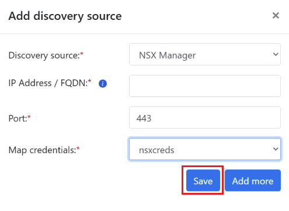The height and width of the screenshot is (211, 289).
Task: Click the Save button
Action: (203, 180)
